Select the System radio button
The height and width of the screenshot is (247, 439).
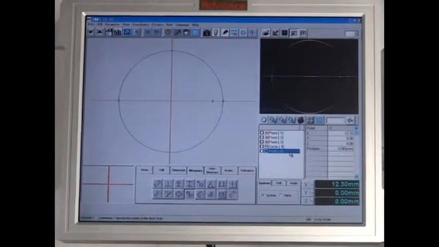pyautogui.click(x=263, y=195)
